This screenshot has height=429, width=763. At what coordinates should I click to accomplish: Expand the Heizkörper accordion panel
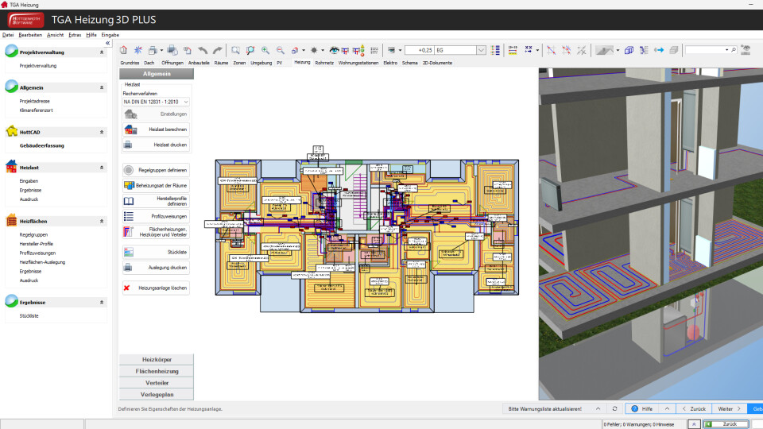point(156,359)
